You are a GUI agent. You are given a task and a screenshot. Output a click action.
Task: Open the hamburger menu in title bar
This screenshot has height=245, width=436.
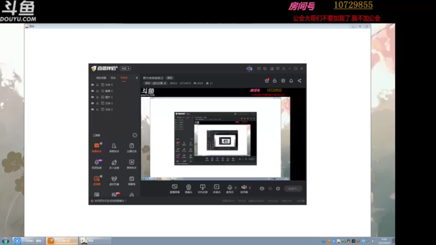click(x=283, y=69)
